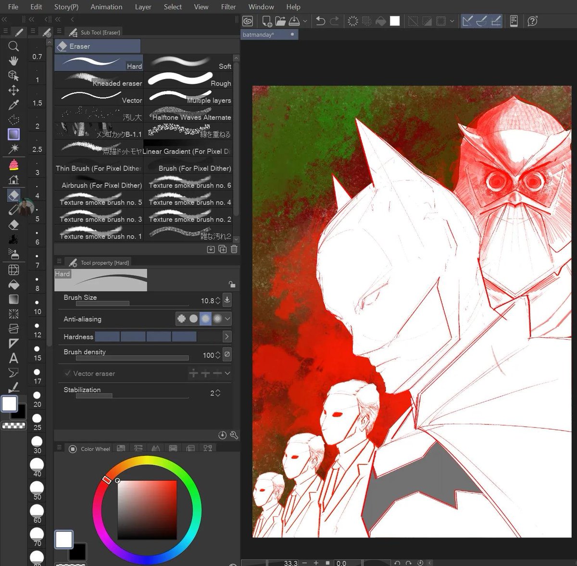Select the Auto select magic wand tool
Screen dimensions: 577x566
tap(13, 149)
